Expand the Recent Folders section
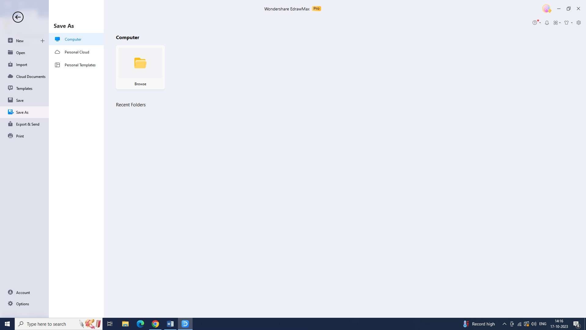Viewport: 586px width, 330px height. [x=131, y=105]
